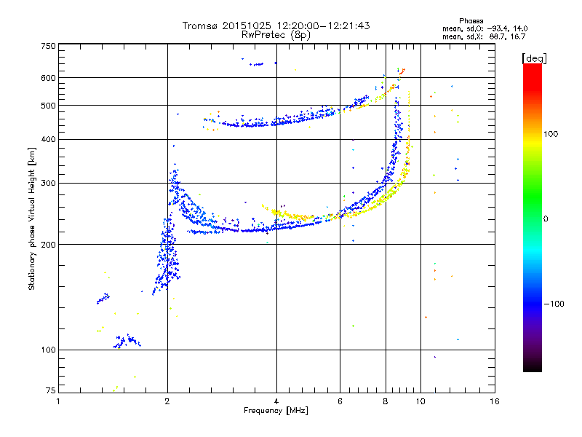Click the x-axis tick label "8"
Viewport: 582px width, 437px height.
tap(386, 401)
